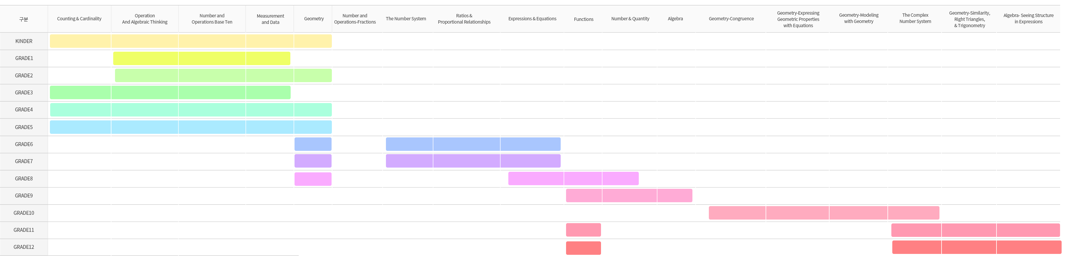Click The Complex Number System header
1067x256 pixels.
click(915, 18)
